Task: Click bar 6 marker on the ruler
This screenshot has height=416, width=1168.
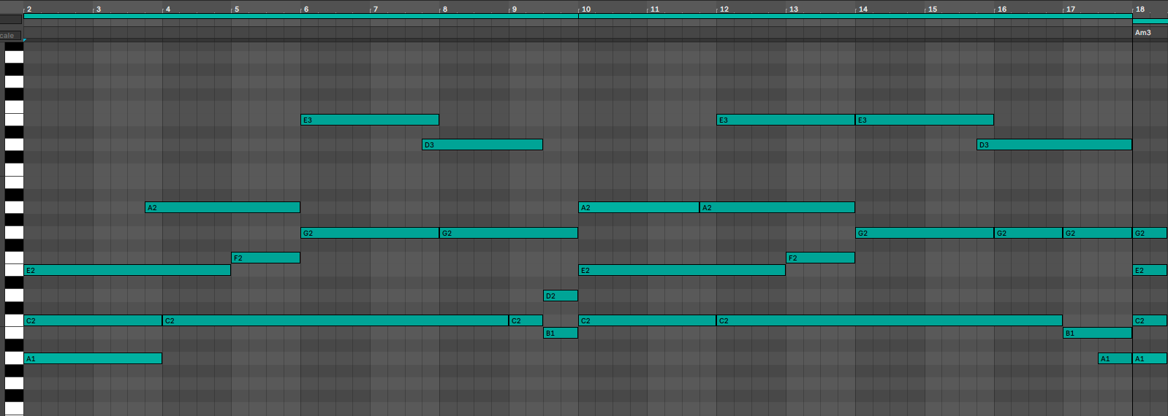Action: click(306, 9)
